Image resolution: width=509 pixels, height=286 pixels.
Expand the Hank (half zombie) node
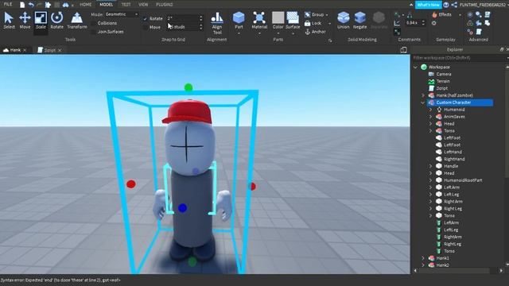click(422, 95)
